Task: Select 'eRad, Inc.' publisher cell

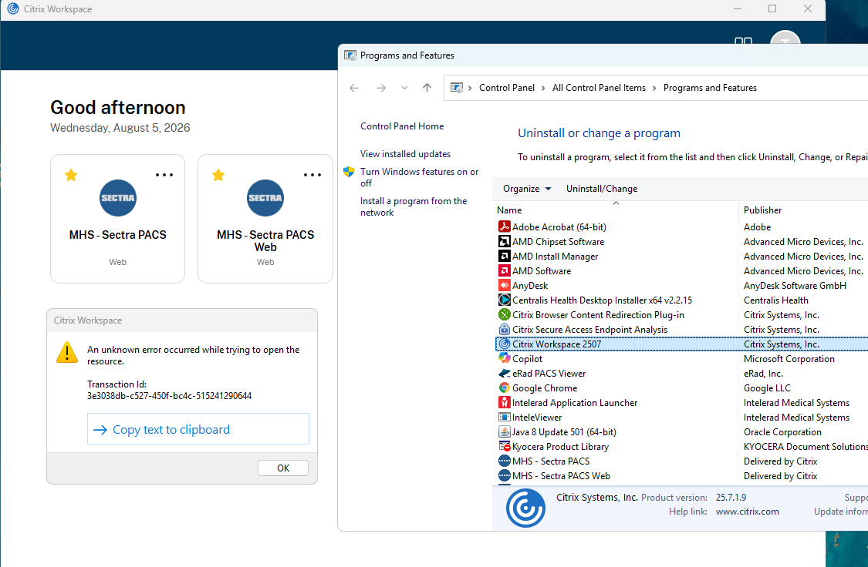Action: (x=763, y=374)
